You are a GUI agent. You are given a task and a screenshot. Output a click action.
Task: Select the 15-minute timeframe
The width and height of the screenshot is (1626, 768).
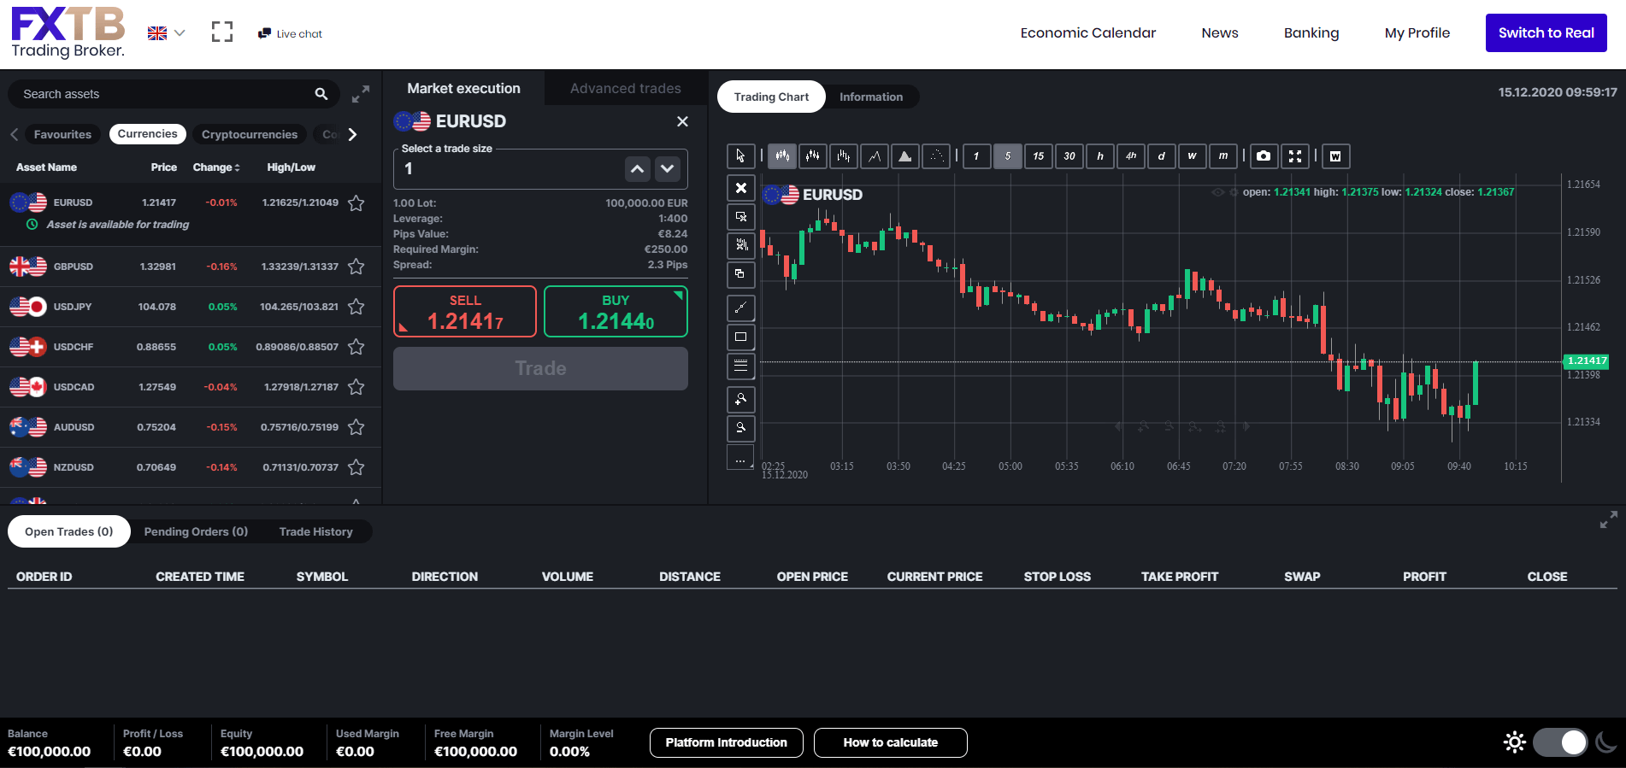(x=1038, y=156)
